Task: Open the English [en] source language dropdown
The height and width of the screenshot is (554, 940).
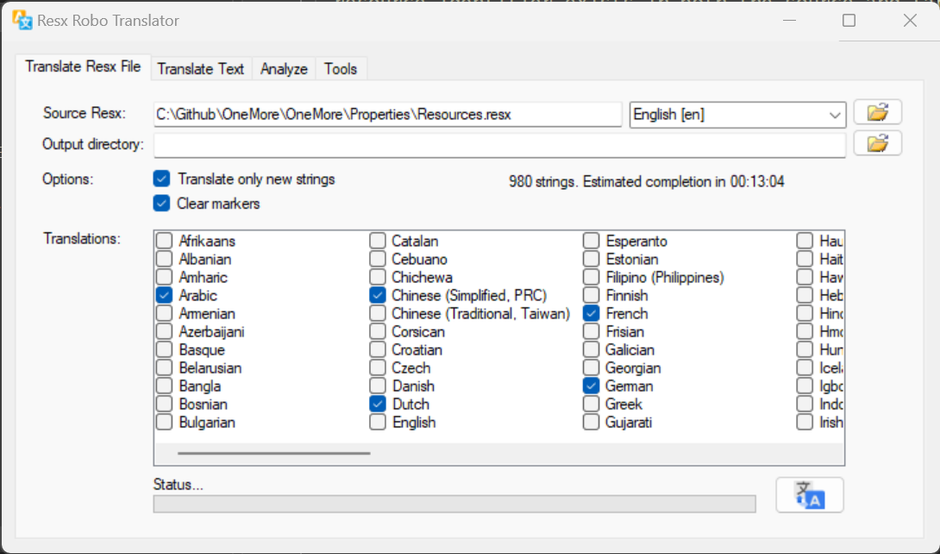Action: tap(737, 115)
